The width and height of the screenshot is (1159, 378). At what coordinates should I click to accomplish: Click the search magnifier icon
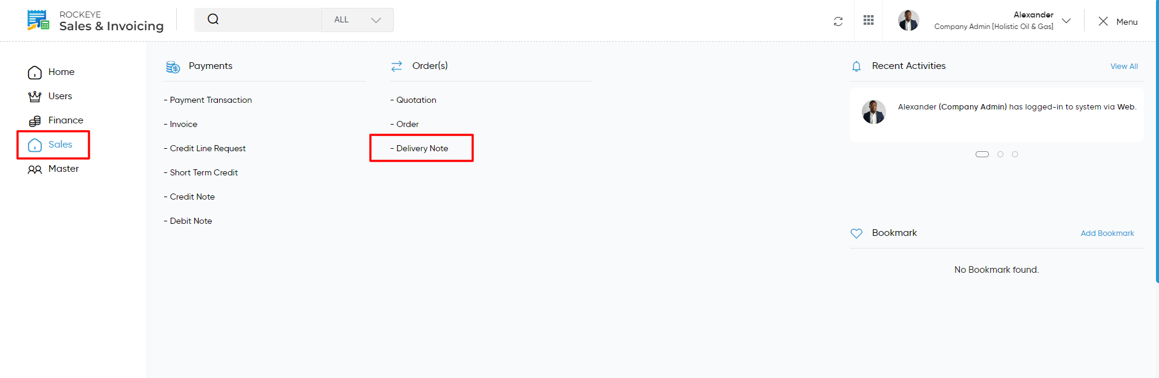tap(213, 19)
